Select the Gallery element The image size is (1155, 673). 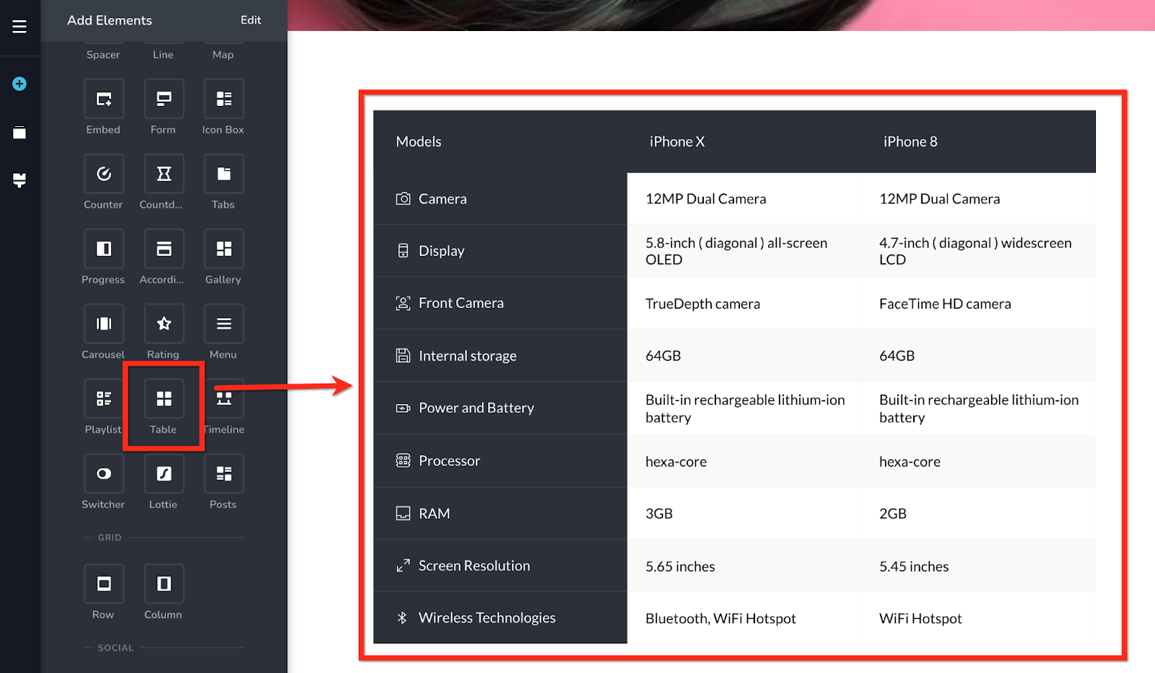tap(224, 249)
